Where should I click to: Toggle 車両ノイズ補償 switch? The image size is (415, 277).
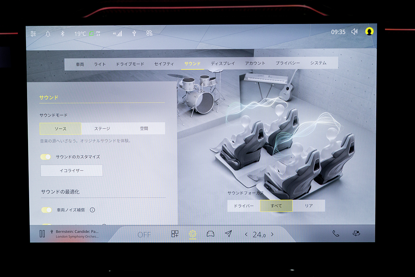(x=46, y=210)
